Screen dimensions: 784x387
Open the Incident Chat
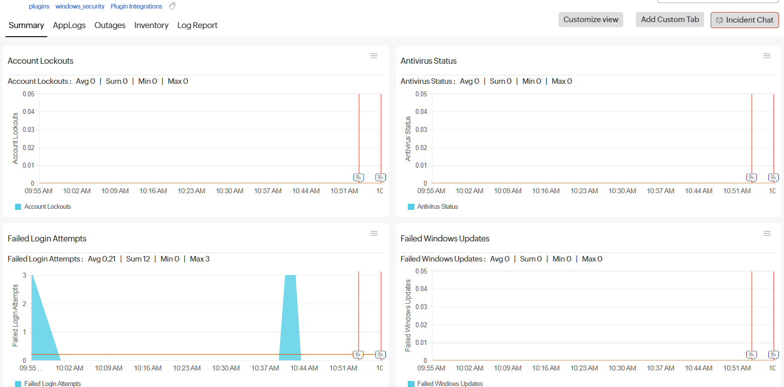click(x=745, y=20)
